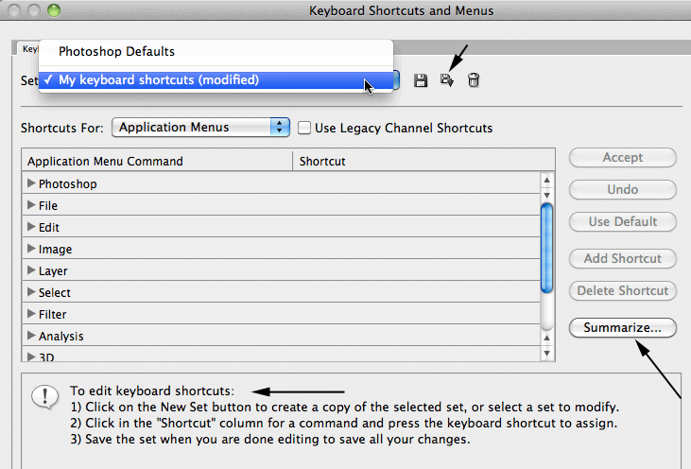Switch to the Keyboard Shortcuts tab
This screenshot has height=469, width=691.
[x=27, y=48]
